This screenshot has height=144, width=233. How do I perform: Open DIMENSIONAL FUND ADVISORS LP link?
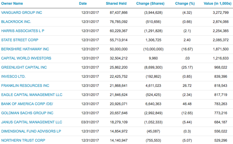click(x=31, y=131)
